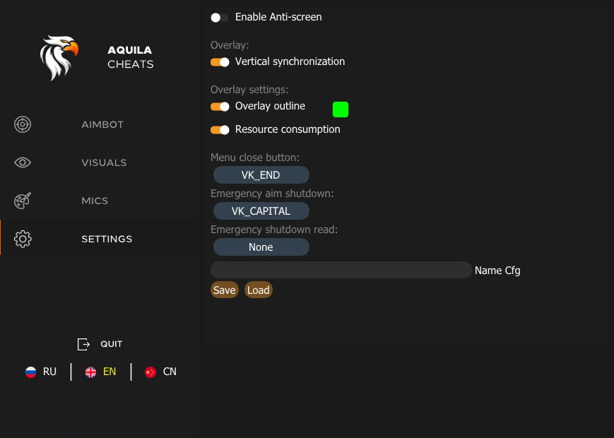Click the Settings gear icon
The width and height of the screenshot is (614, 438).
click(x=22, y=239)
